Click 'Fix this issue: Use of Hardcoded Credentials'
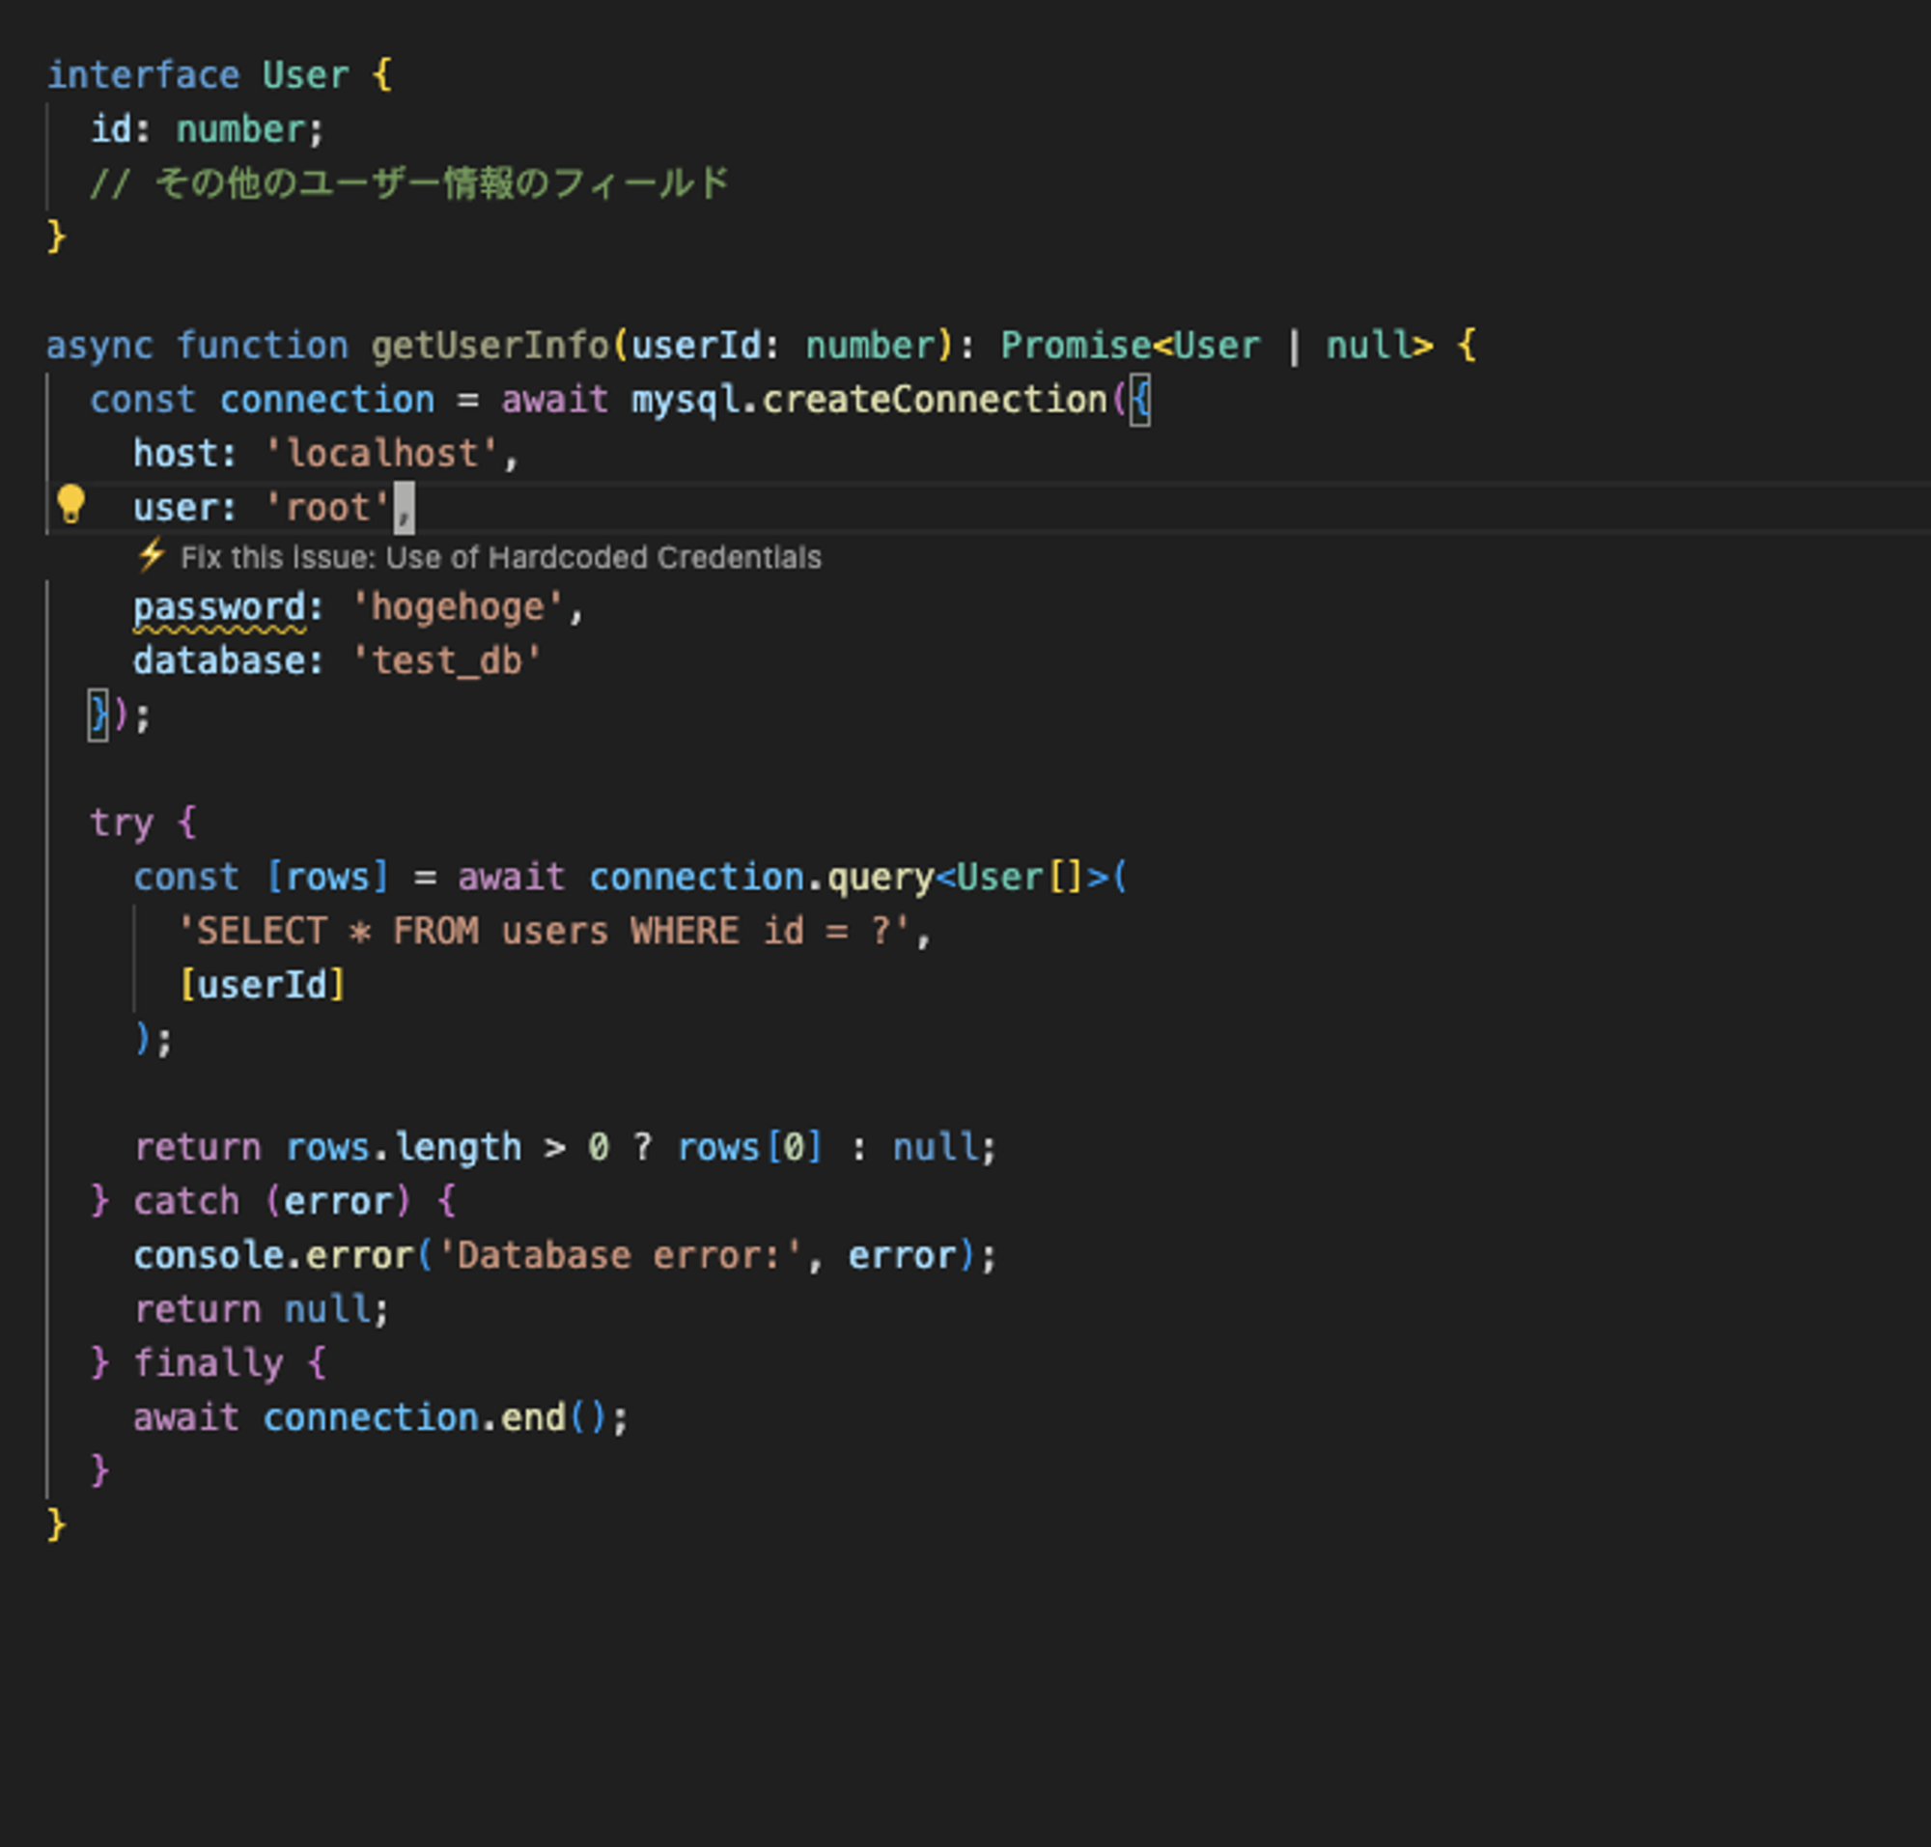The image size is (1931, 1847). [500, 558]
